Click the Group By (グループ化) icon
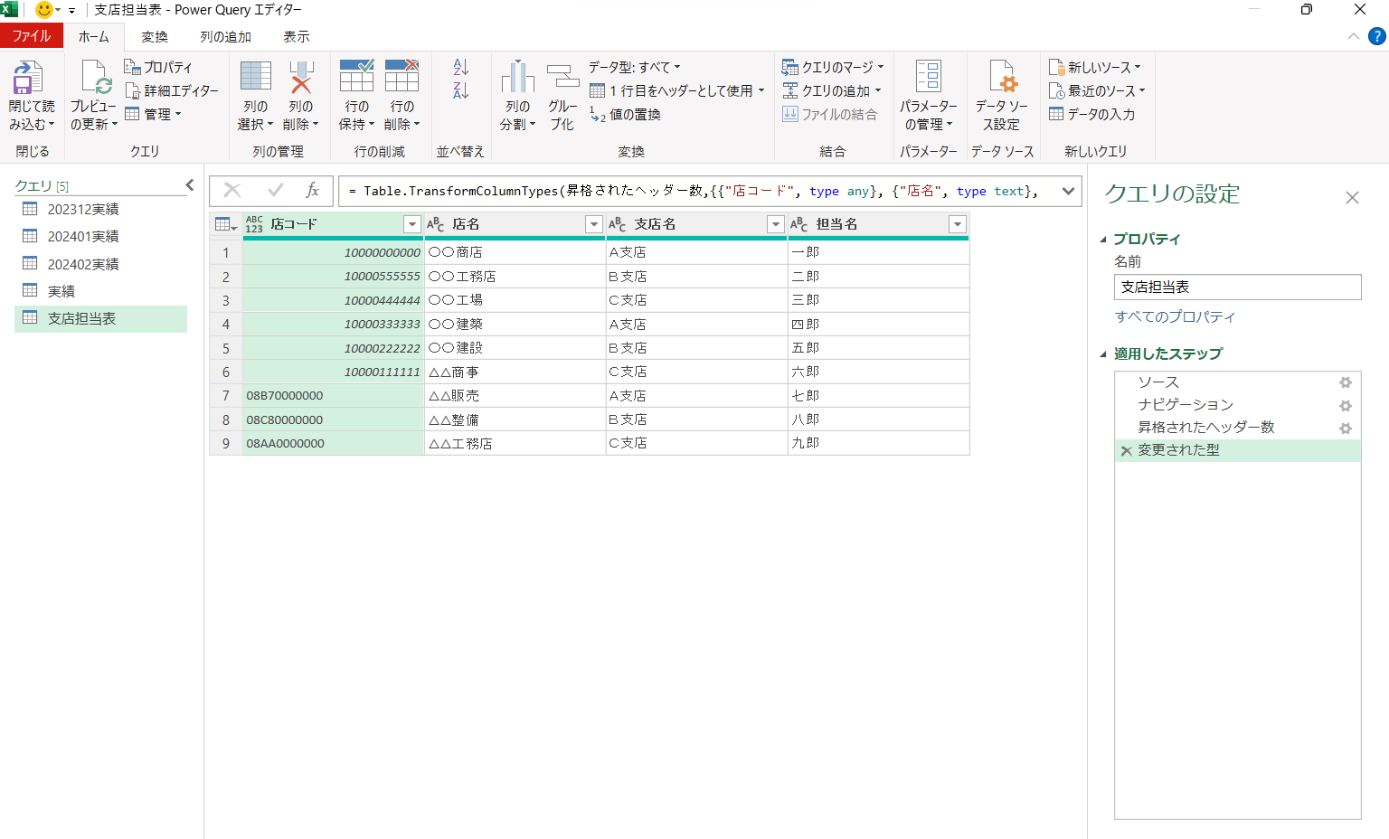1389x839 pixels. 562,77
